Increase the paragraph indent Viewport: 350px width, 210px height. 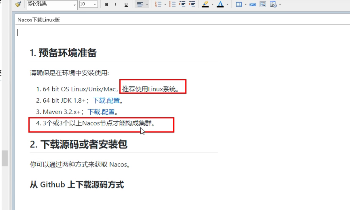[192, 4]
